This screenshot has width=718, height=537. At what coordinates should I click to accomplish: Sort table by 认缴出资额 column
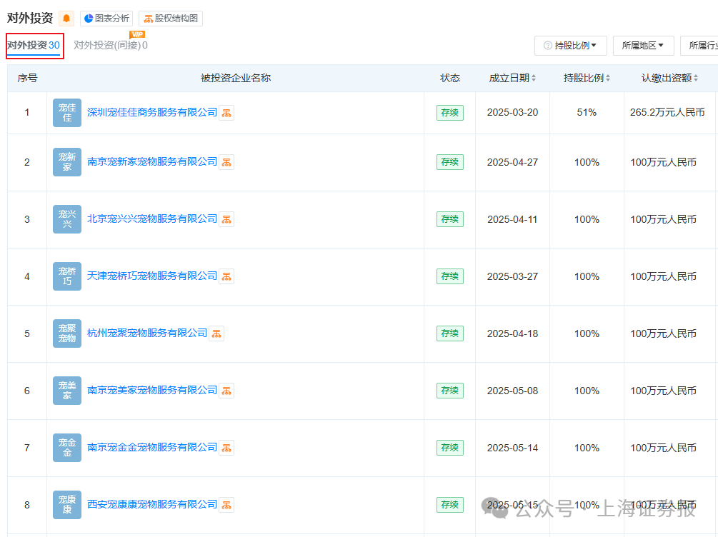pyautogui.click(x=669, y=79)
